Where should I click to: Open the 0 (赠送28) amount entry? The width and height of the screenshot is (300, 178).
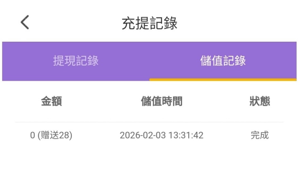click(51, 135)
